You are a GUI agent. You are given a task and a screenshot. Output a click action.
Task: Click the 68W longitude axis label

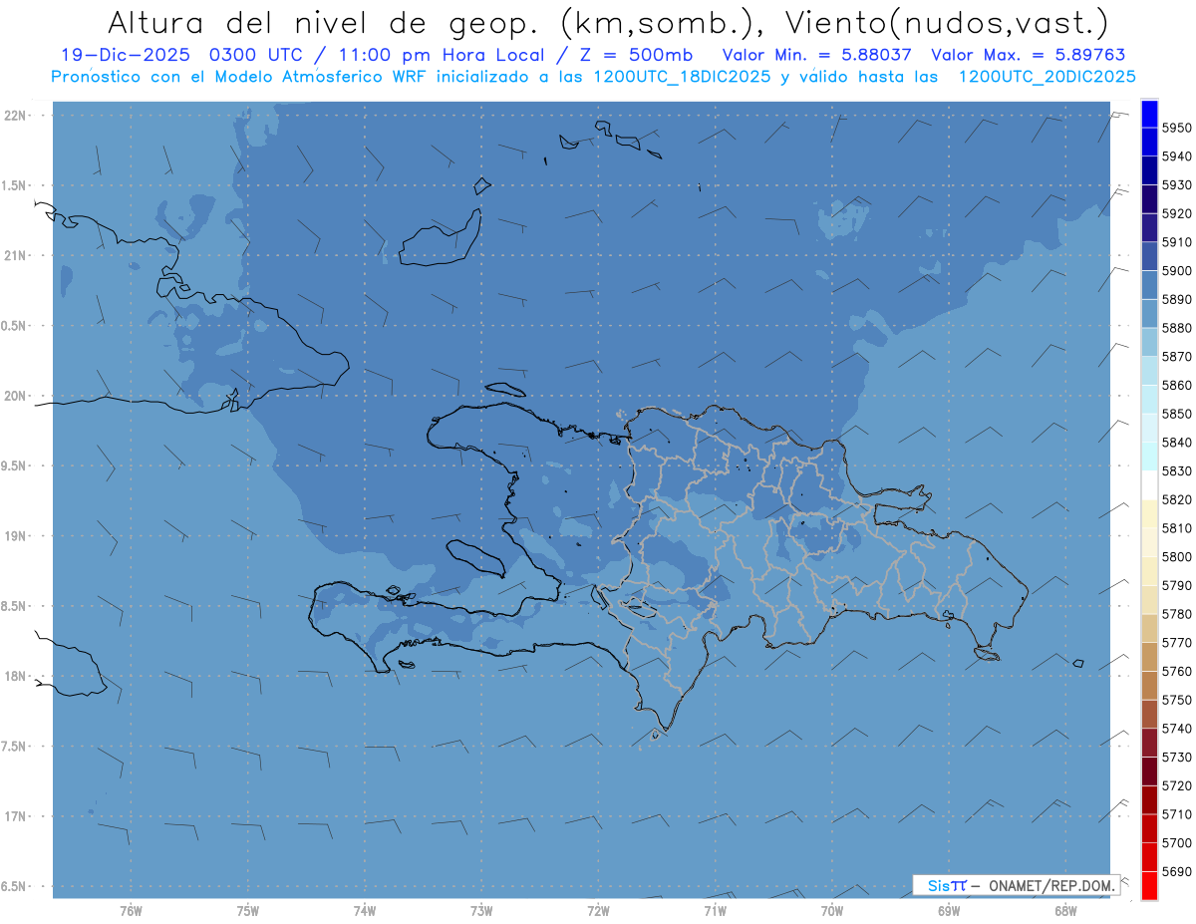pos(1065,910)
